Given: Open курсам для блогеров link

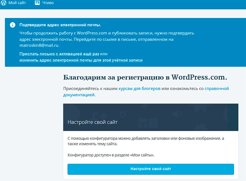Looking at the screenshot, I should click(x=139, y=89).
